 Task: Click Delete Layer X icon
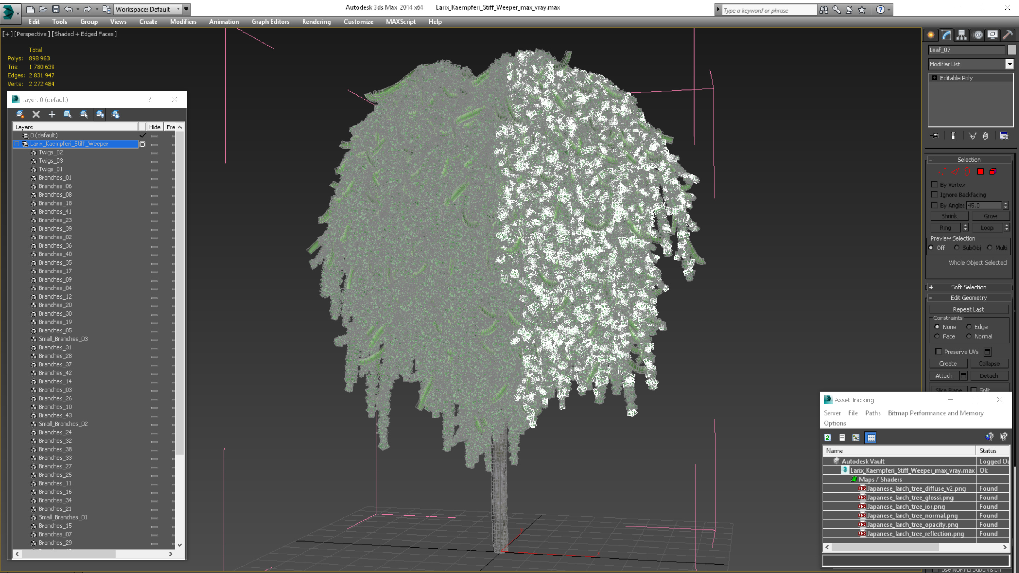[x=36, y=115]
